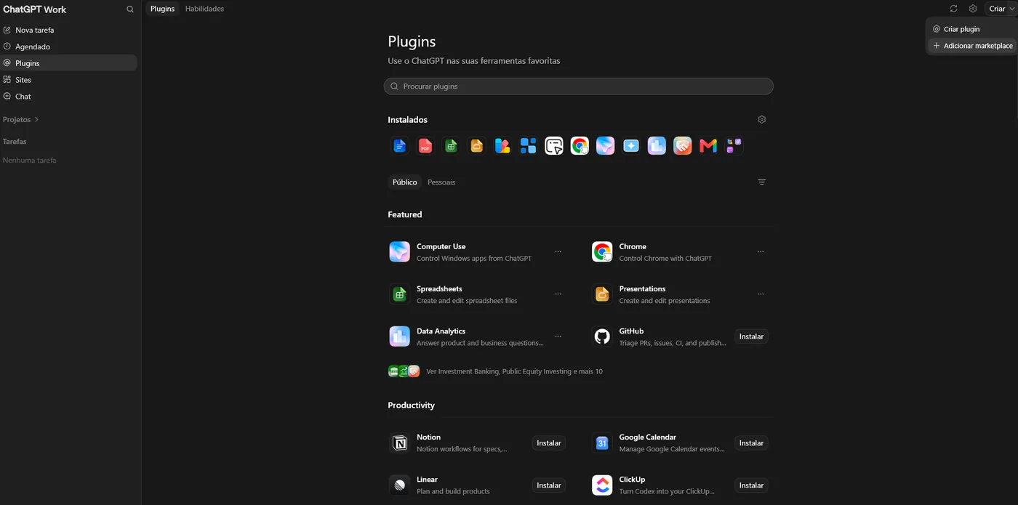The height and width of the screenshot is (505, 1018).
Task: Click the Chrome plugin icon in Featured
Action: (602, 252)
